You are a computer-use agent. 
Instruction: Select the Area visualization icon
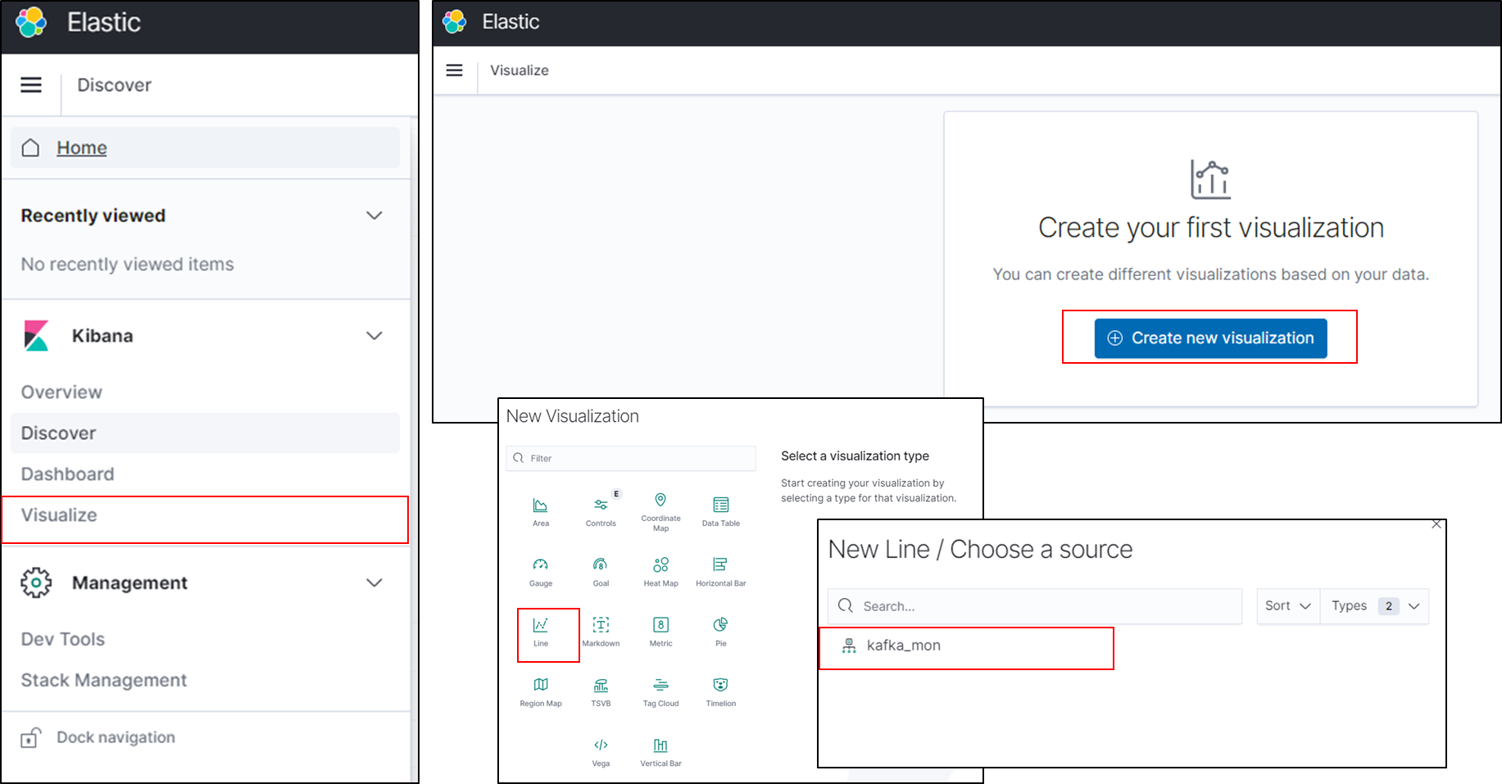coord(541,510)
